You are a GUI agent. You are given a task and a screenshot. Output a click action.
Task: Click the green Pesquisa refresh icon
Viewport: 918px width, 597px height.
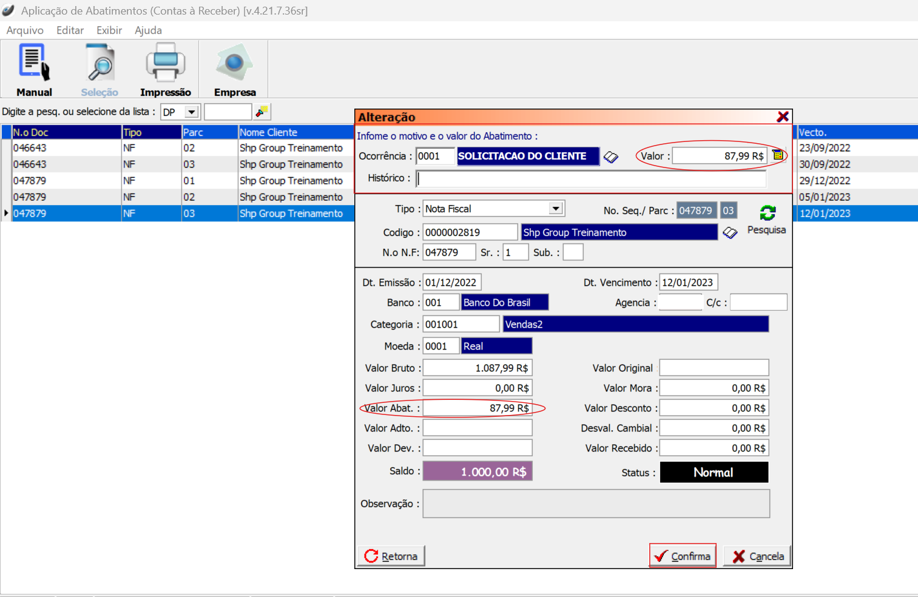[767, 213]
